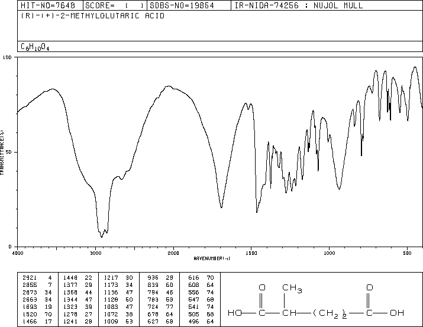Select the 505 peak table entry
The width and height of the screenshot is (423, 327).
(x=201, y=314)
